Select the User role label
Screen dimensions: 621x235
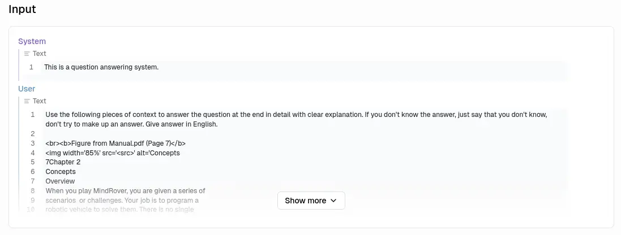pyautogui.click(x=27, y=89)
